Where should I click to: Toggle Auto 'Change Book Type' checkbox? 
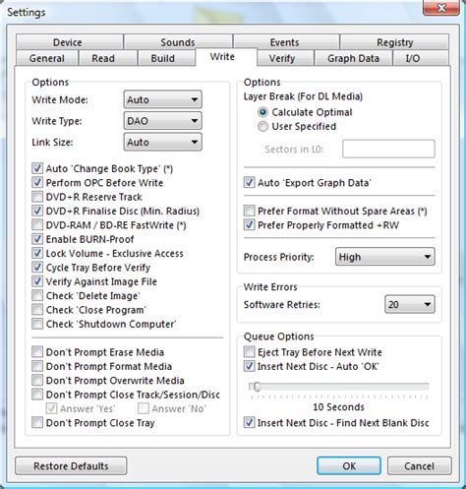pos(37,168)
